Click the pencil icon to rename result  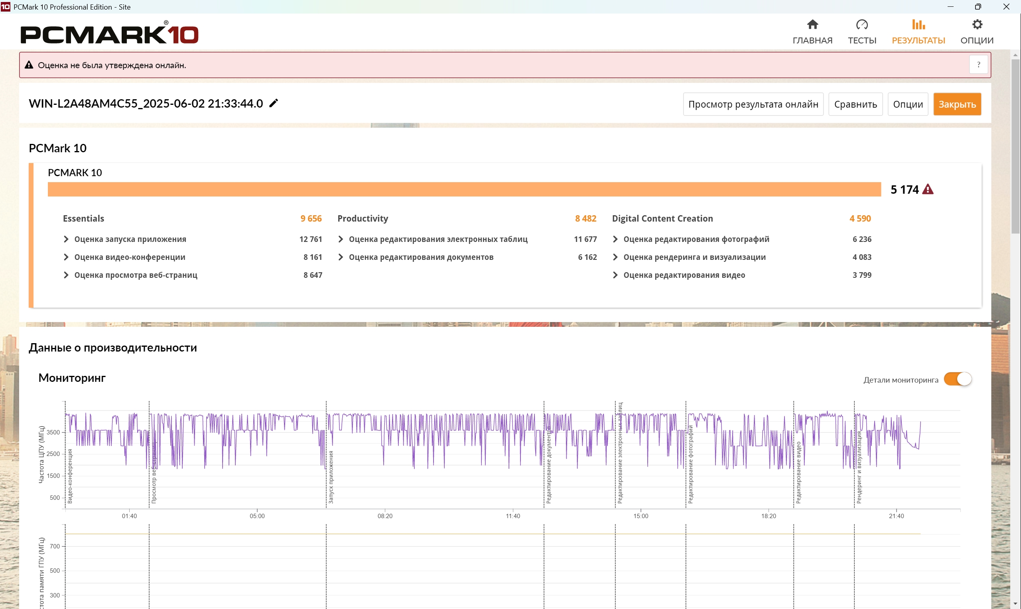click(x=274, y=103)
